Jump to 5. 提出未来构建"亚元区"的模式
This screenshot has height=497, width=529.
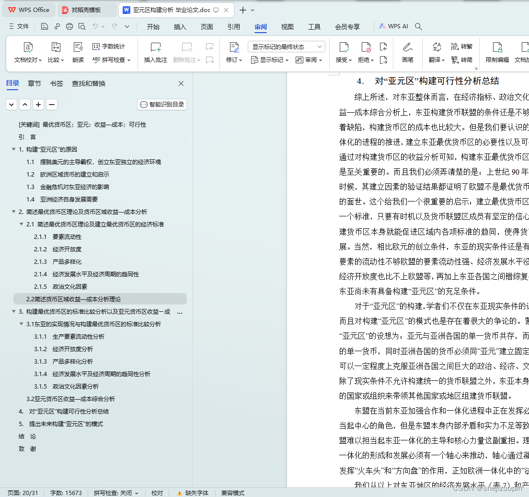(x=61, y=424)
